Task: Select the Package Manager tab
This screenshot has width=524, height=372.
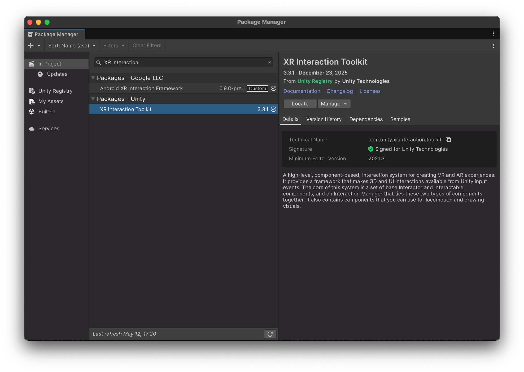Action: point(54,34)
